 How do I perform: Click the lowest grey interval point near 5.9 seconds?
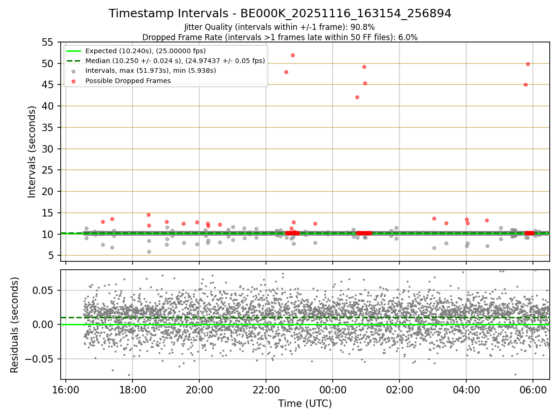[x=149, y=252]
